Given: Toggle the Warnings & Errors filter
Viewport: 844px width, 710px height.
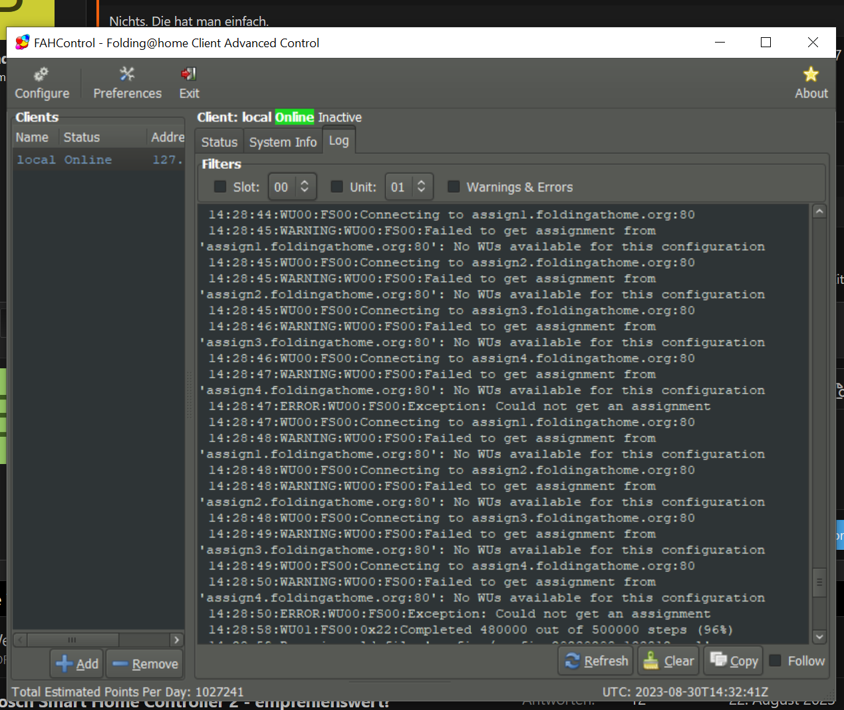Looking at the screenshot, I should 454,187.
